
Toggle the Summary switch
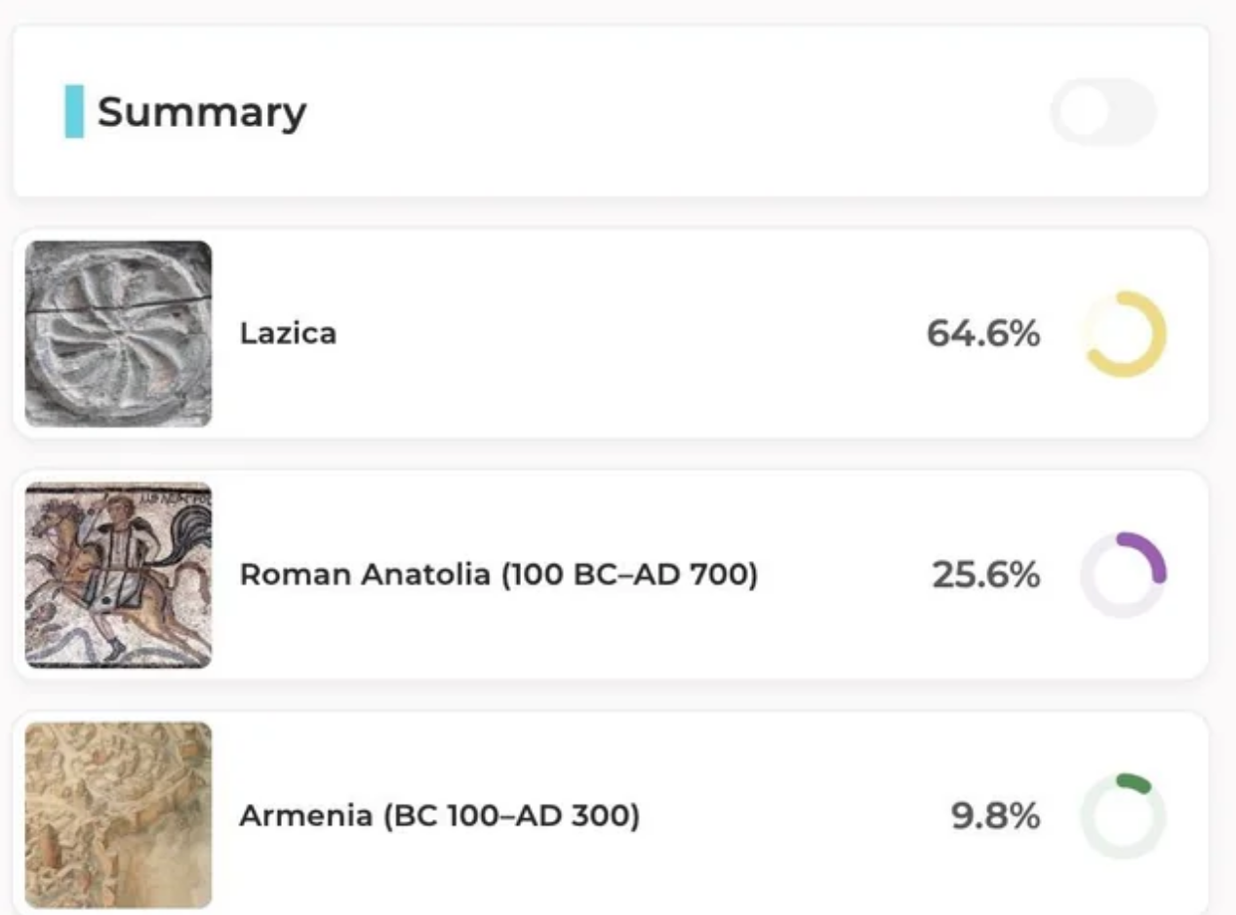pos(1103,112)
